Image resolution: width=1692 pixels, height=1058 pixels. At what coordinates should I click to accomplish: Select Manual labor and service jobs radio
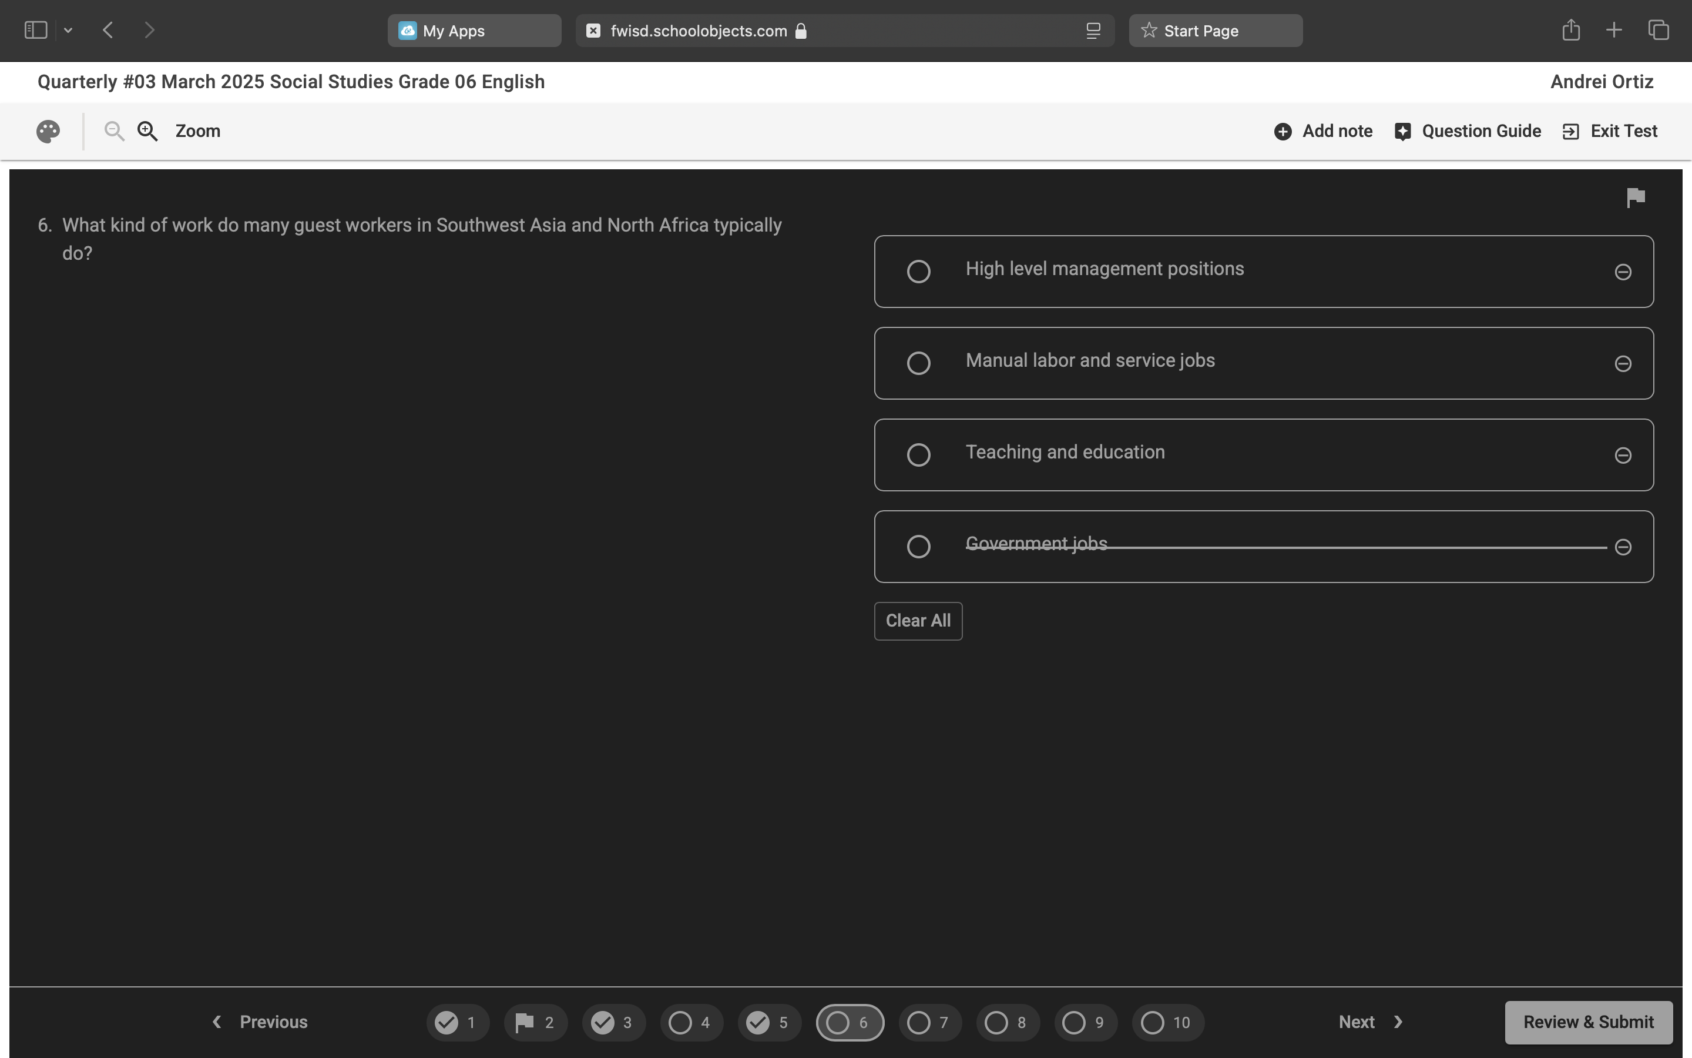918,363
